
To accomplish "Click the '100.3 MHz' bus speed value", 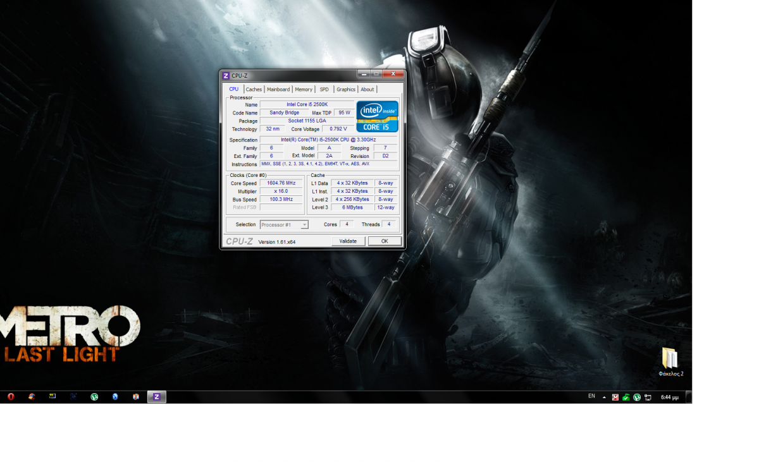I will (281, 199).
